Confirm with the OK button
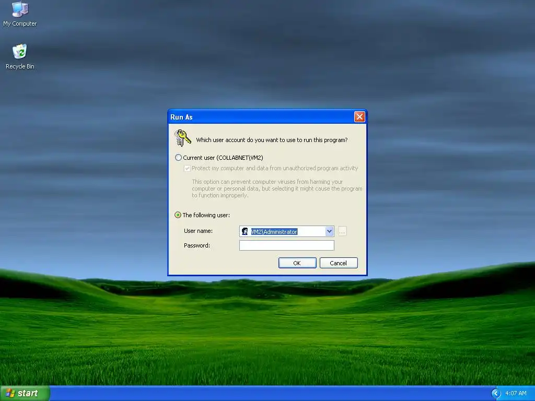 click(x=297, y=263)
